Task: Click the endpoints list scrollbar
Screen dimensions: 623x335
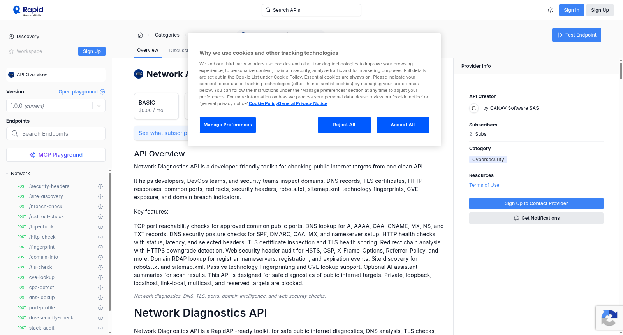Action: (x=110, y=241)
